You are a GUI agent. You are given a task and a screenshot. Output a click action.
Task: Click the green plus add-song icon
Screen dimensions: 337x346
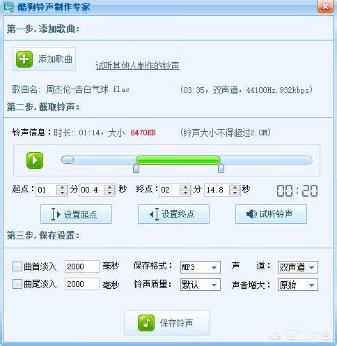click(x=24, y=59)
